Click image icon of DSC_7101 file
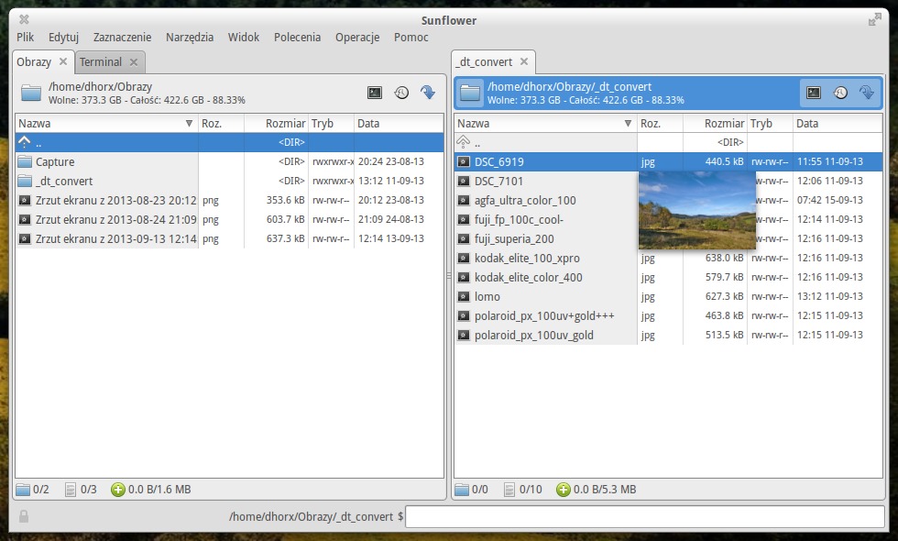Image resolution: width=898 pixels, height=541 pixels. pos(464,182)
